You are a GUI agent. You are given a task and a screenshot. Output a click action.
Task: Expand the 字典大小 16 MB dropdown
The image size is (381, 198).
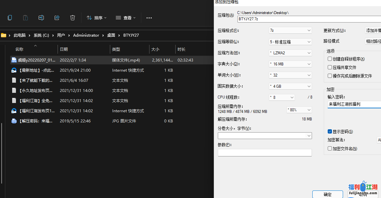(290, 64)
